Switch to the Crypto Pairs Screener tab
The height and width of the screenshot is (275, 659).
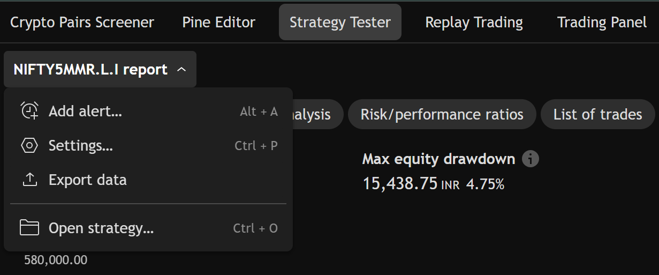point(82,23)
